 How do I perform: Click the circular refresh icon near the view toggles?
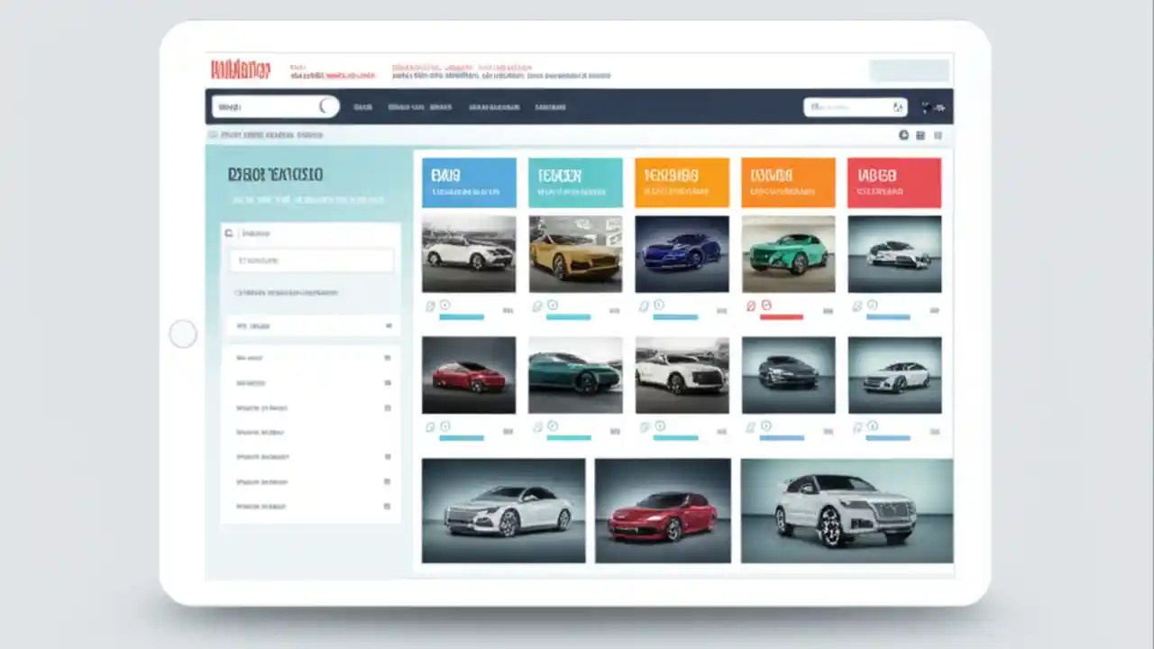pos(903,135)
